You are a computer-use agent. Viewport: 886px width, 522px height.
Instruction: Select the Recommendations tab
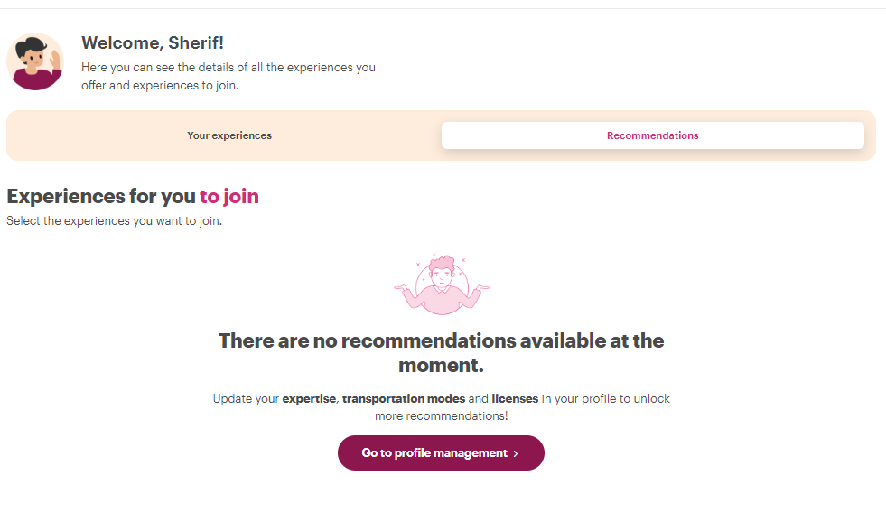coord(653,135)
